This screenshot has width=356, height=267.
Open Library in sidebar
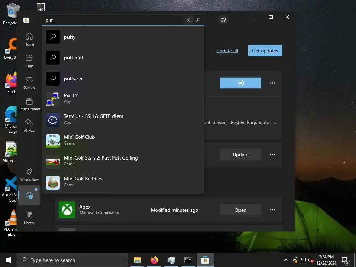pos(29,218)
